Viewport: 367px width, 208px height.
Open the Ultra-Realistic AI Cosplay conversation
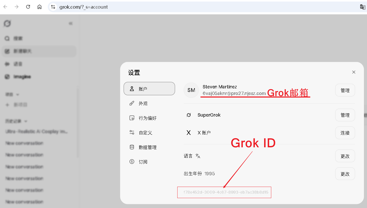[x=37, y=132]
